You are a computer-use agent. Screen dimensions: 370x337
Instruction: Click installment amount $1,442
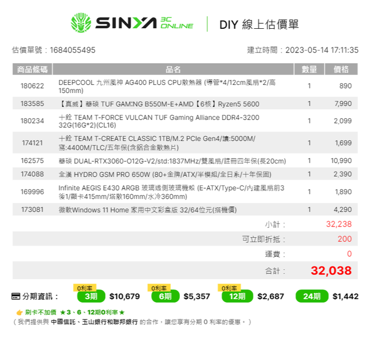click(345, 296)
